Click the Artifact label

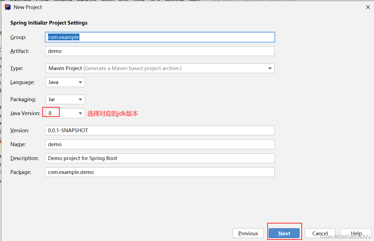(x=20, y=51)
